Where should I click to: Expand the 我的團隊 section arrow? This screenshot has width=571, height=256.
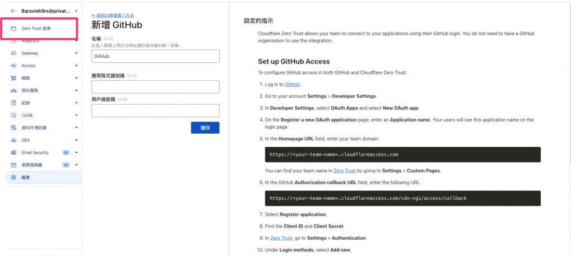coord(76,90)
